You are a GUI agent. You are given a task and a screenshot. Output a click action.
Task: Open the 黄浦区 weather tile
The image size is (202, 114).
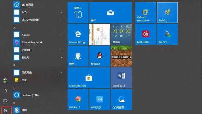pos(122,35)
